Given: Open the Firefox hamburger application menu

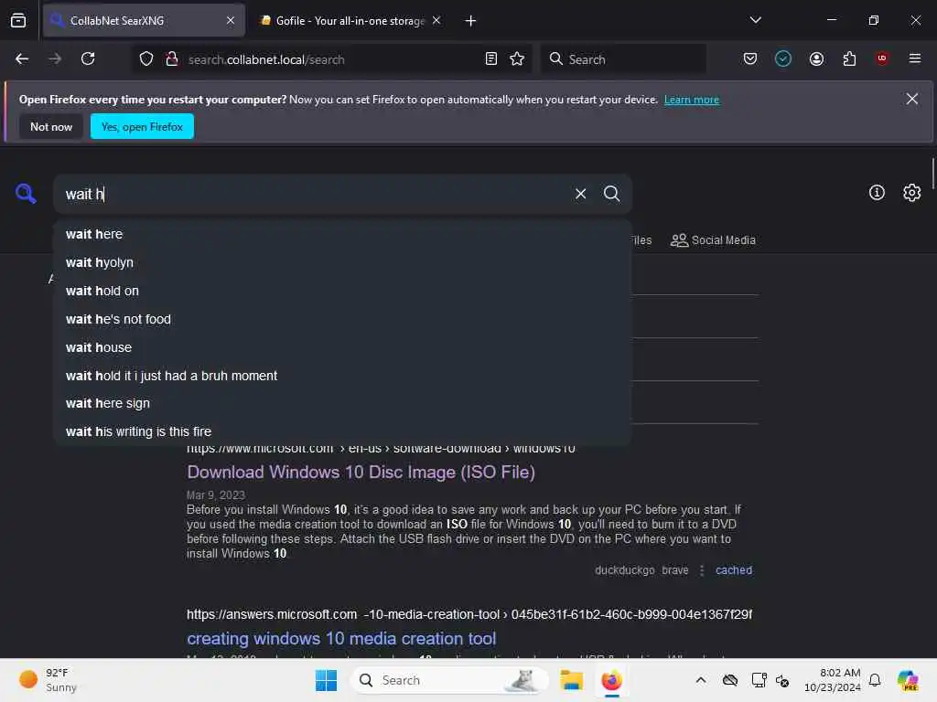Looking at the screenshot, I should [x=915, y=58].
